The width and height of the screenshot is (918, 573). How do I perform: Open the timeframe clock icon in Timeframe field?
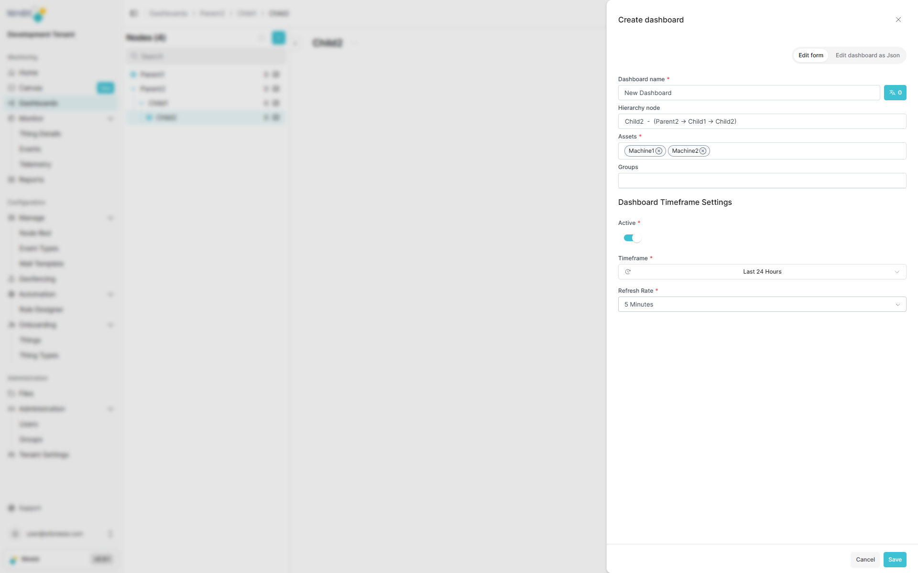coord(628,272)
